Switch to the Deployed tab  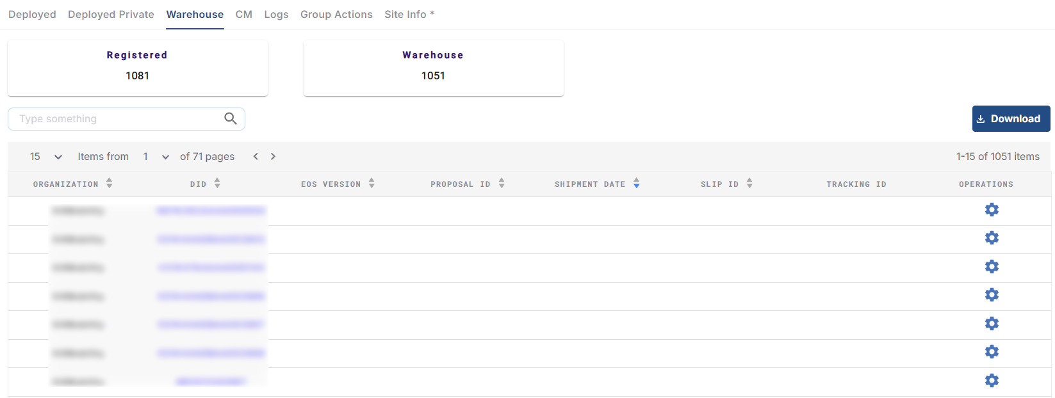(x=32, y=14)
